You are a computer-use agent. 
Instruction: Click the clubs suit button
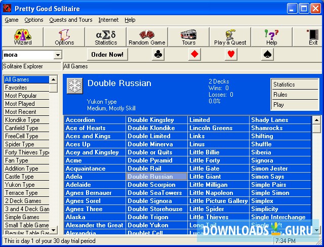pos(158,55)
